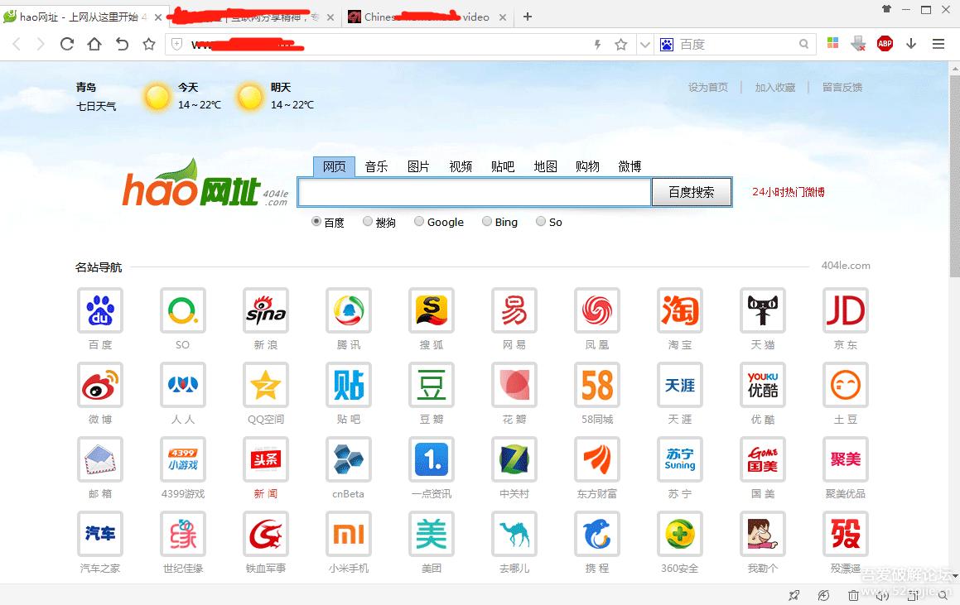Open the Ctrip (携程) dolphin icon
This screenshot has height=605, width=960.
tap(597, 534)
